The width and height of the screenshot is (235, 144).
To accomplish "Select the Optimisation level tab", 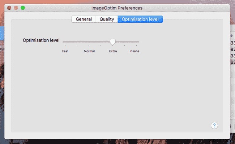I will tap(140, 19).
